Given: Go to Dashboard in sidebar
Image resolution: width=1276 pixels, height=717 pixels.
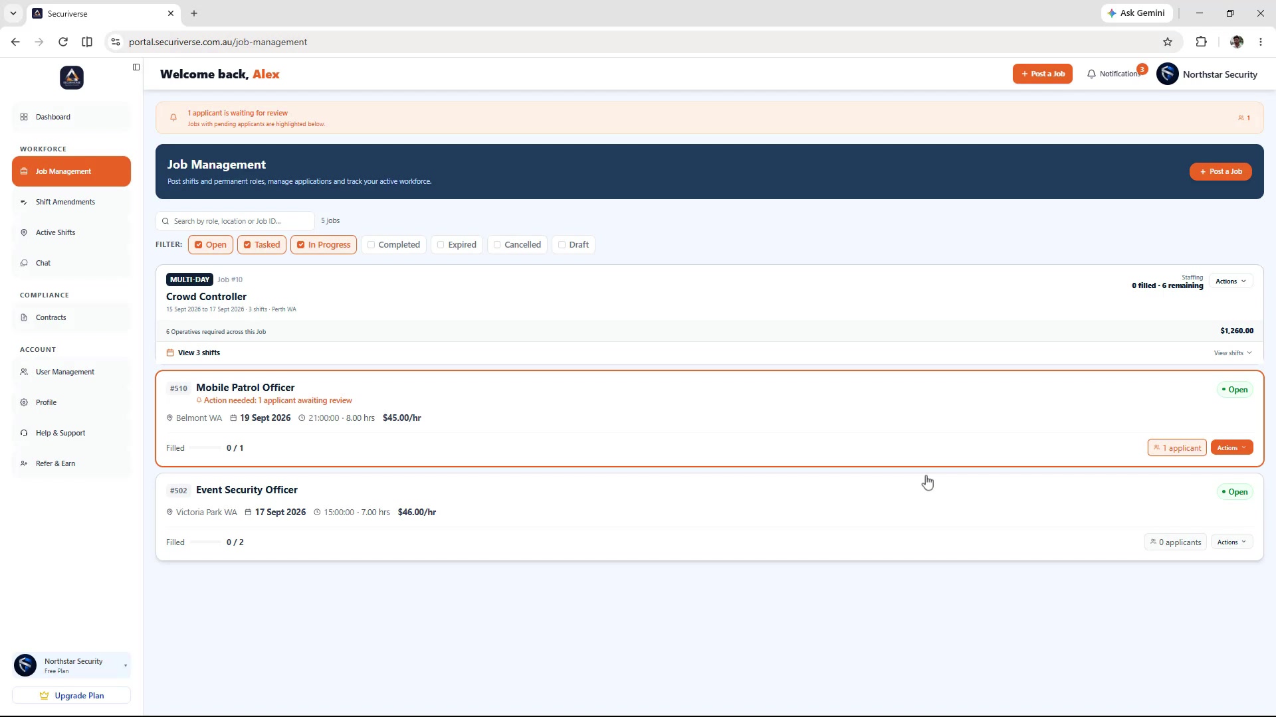Looking at the screenshot, I should (x=72, y=117).
